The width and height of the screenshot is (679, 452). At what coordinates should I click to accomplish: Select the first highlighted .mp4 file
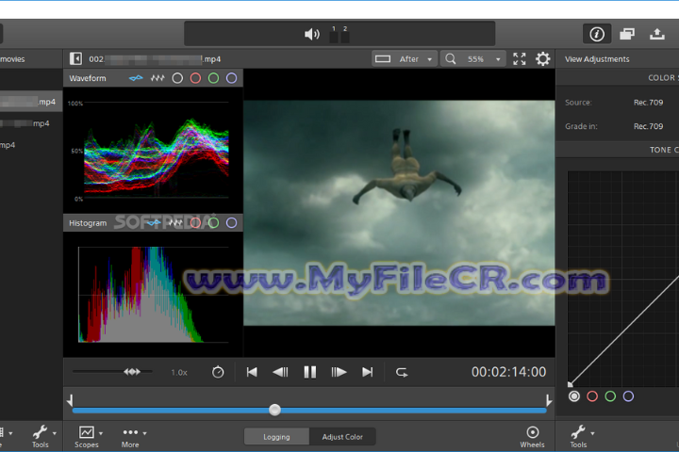pos(31,102)
